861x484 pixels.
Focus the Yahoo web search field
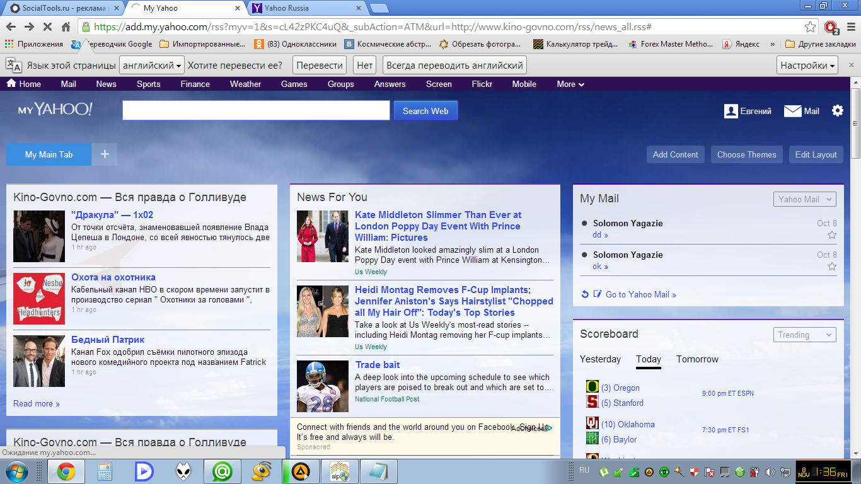[256, 111]
